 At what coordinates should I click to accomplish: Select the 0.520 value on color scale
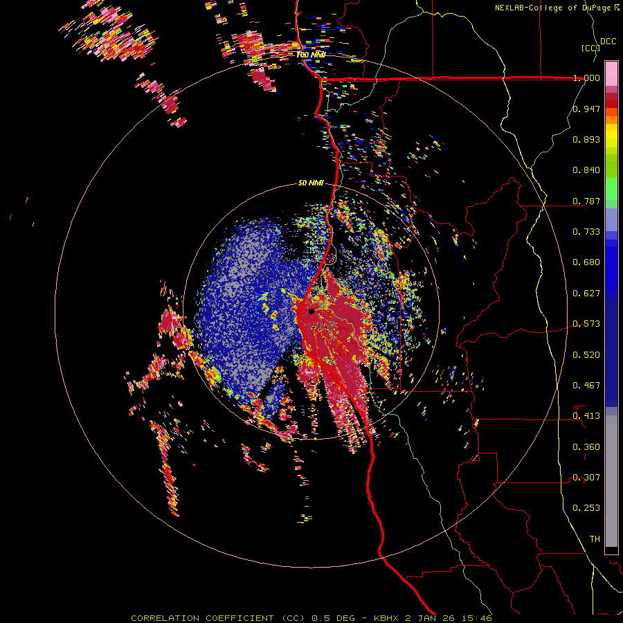point(586,355)
